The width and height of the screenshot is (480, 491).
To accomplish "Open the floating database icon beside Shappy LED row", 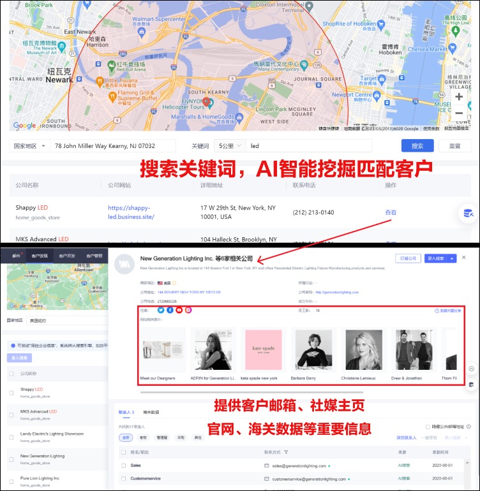I will coord(468,213).
